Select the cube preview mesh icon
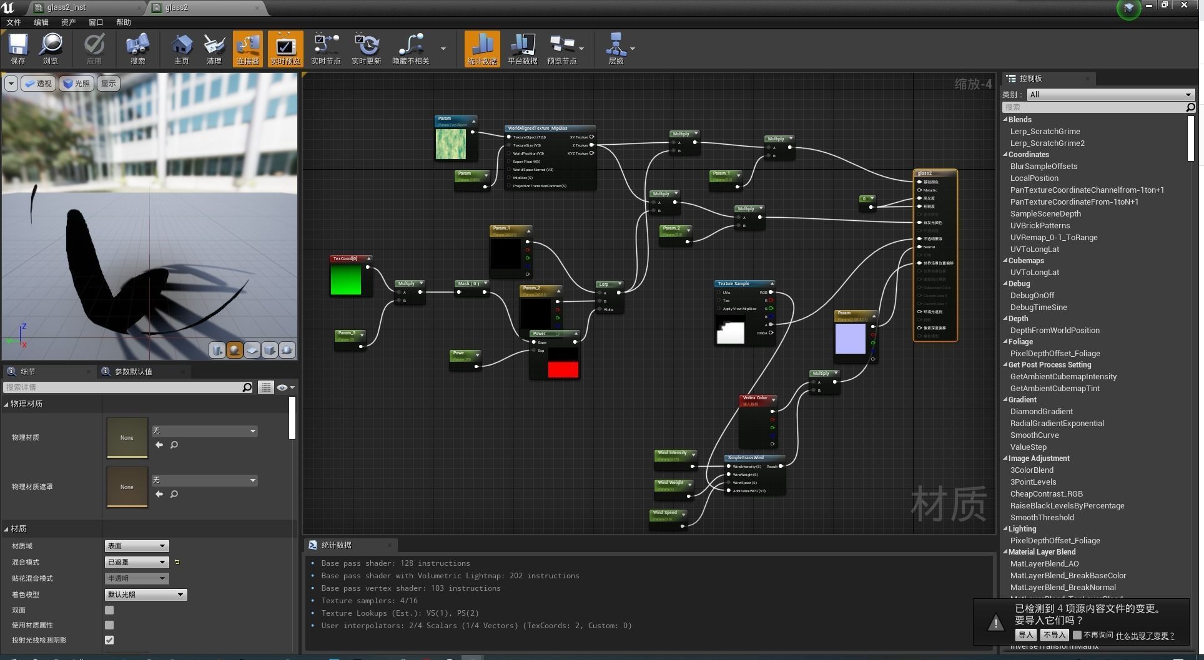The width and height of the screenshot is (1204, 660). pyautogui.click(x=269, y=350)
